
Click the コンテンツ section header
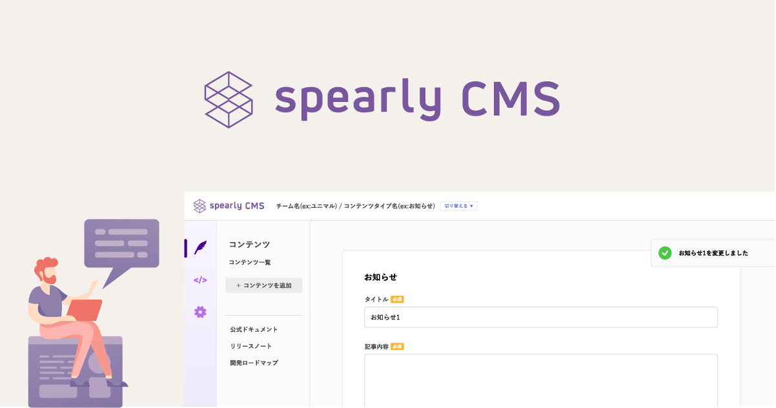[x=249, y=244]
